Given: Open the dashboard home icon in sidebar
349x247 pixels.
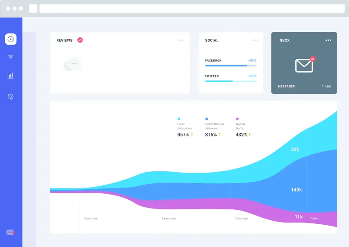Looking at the screenshot, I should click(10, 39).
